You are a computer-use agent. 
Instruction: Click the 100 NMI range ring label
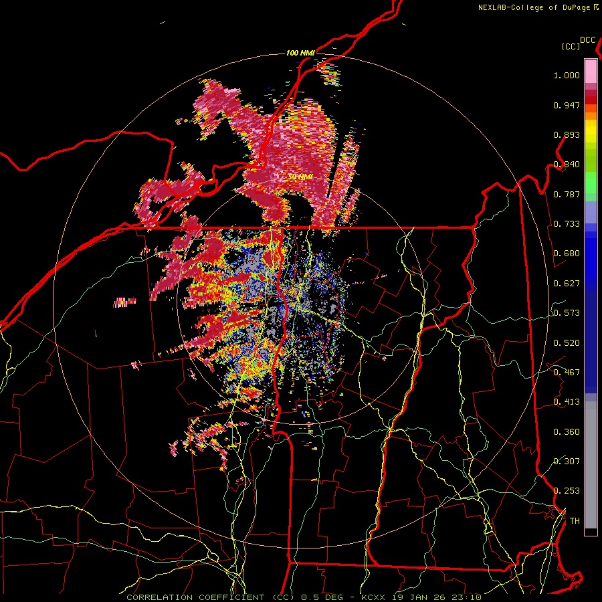(300, 53)
